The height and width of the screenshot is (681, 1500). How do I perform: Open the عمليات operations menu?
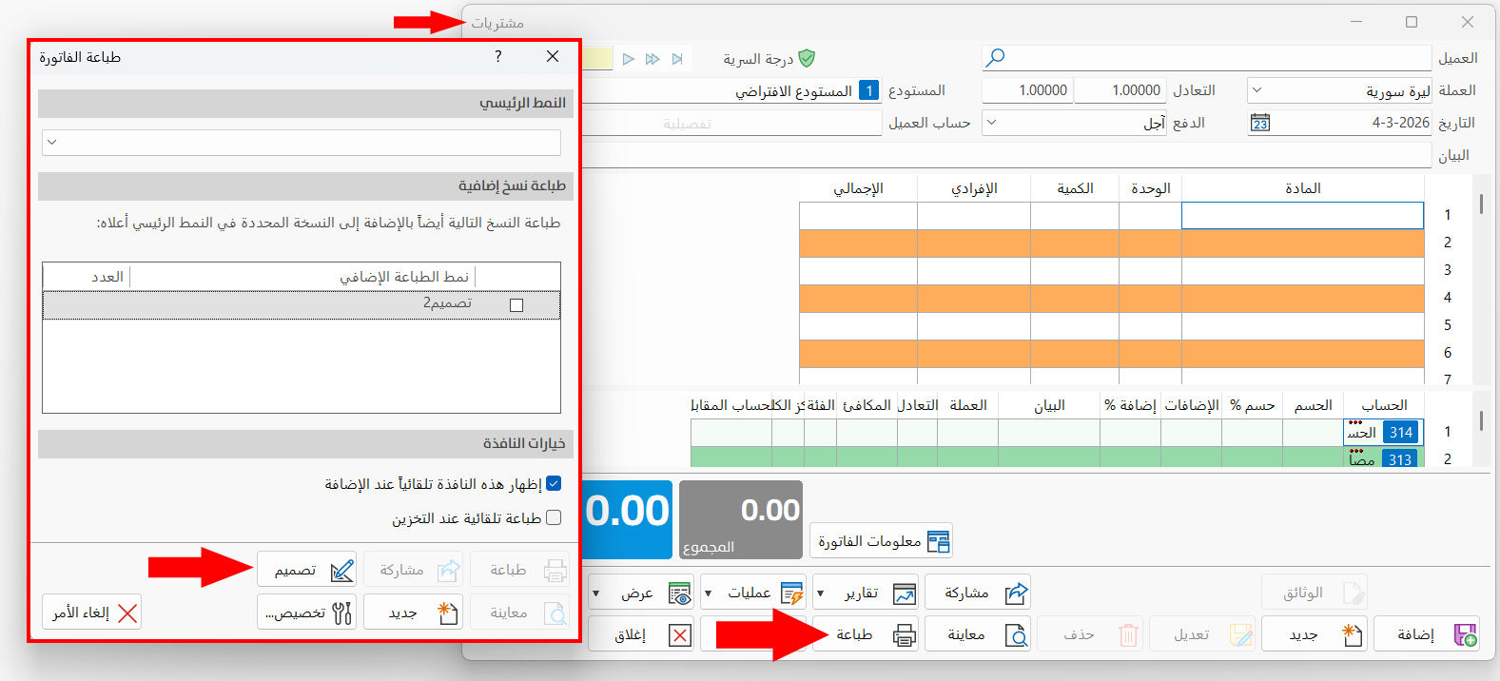coord(753,593)
